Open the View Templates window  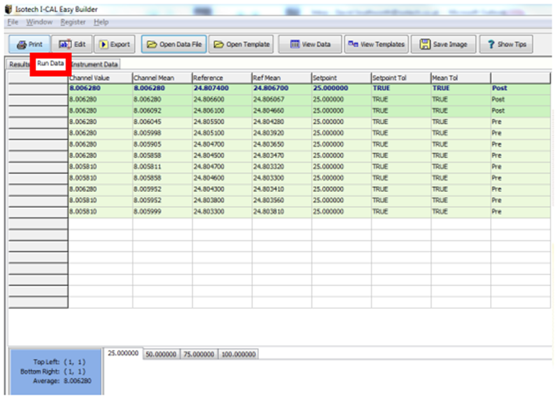coord(376,44)
